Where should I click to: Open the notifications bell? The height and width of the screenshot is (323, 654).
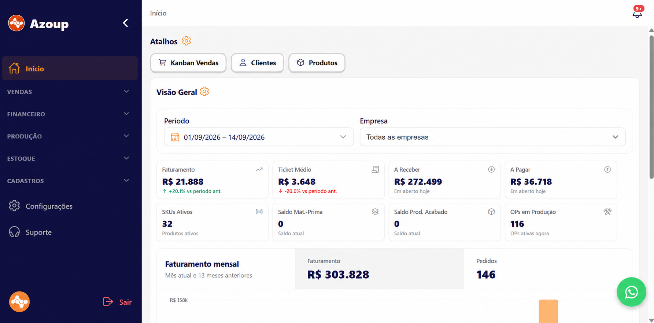click(x=637, y=14)
